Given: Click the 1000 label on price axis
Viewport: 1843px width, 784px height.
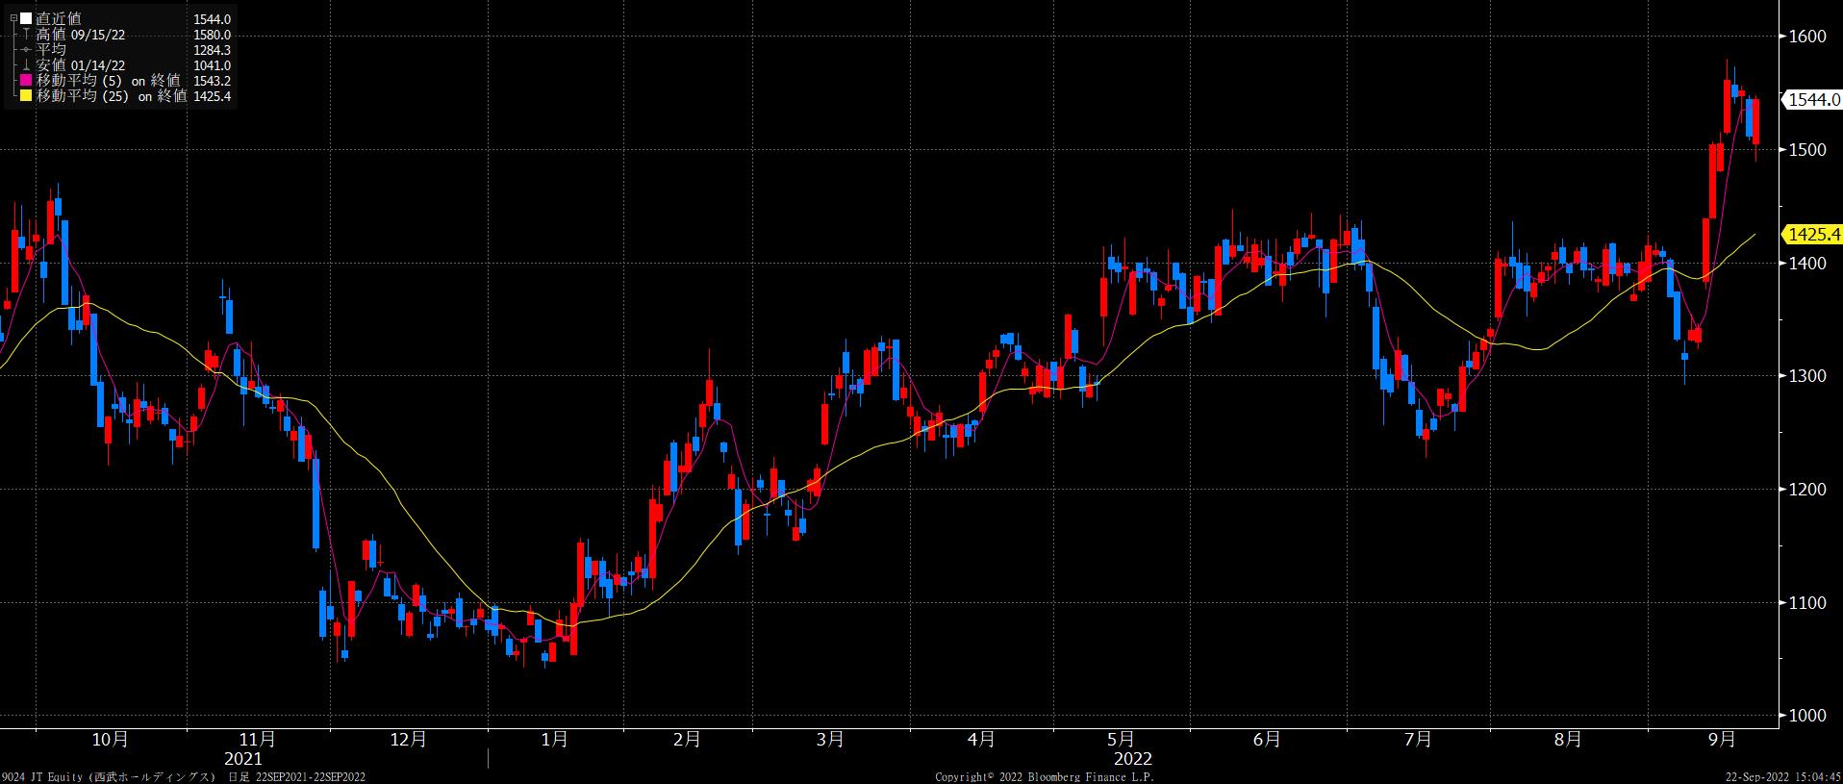Looking at the screenshot, I should click(1805, 716).
